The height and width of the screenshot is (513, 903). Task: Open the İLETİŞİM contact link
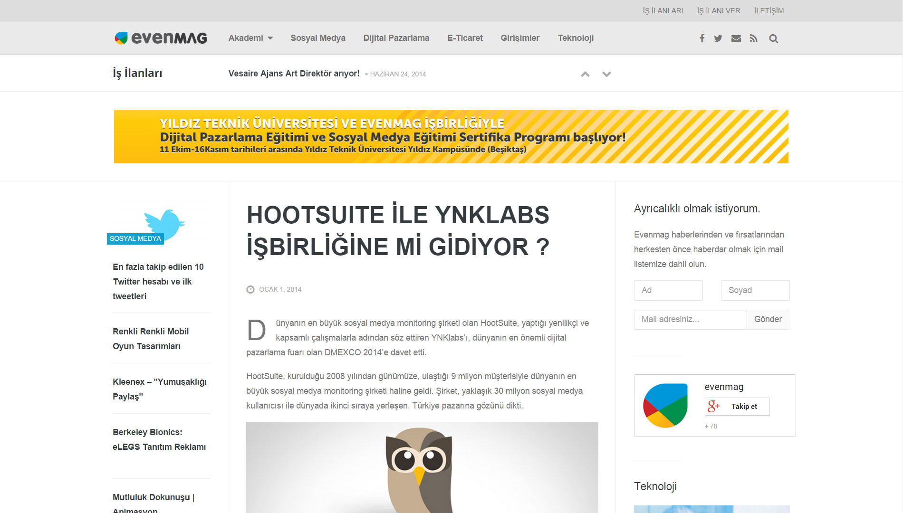click(769, 10)
